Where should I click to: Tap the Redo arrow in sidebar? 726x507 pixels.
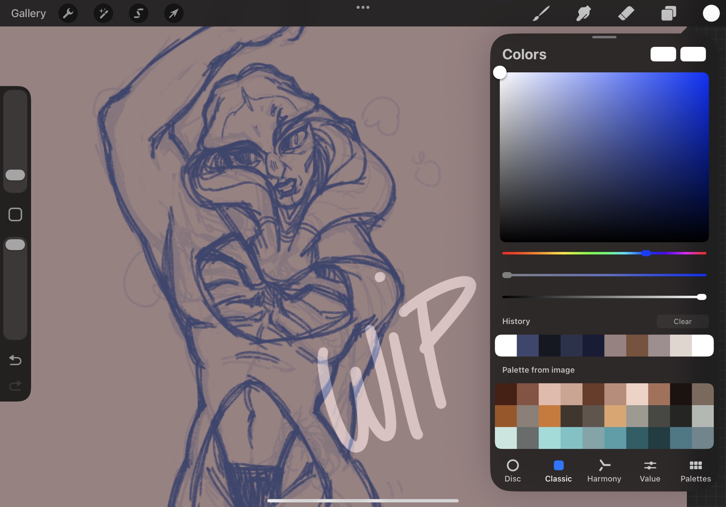pyautogui.click(x=15, y=386)
